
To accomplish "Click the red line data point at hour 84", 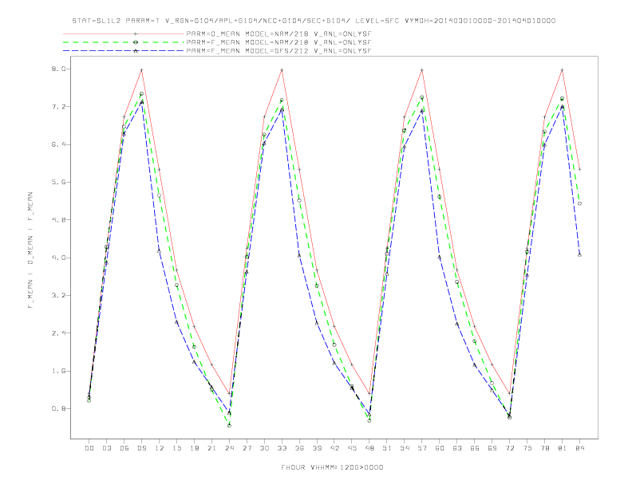I will [579, 170].
